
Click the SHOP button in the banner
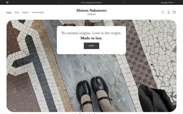click(91, 46)
